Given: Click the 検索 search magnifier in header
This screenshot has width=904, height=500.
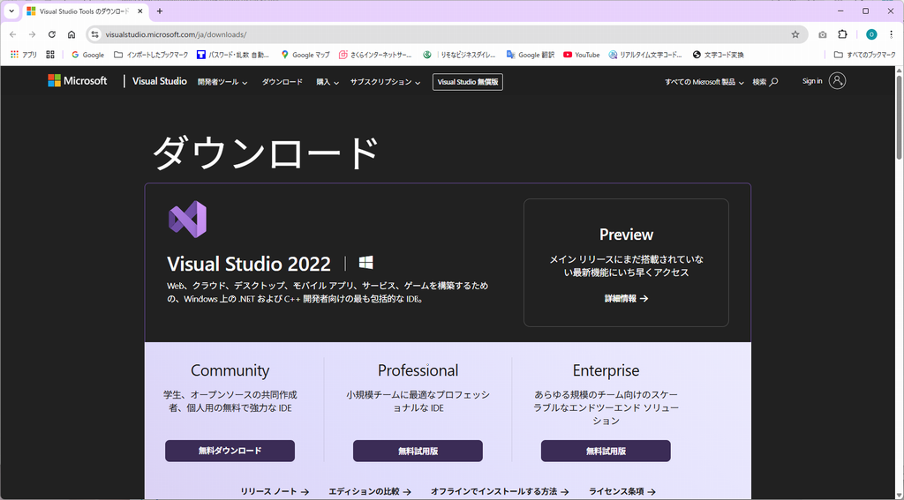Looking at the screenshot, I should click(x=765, y=82).
